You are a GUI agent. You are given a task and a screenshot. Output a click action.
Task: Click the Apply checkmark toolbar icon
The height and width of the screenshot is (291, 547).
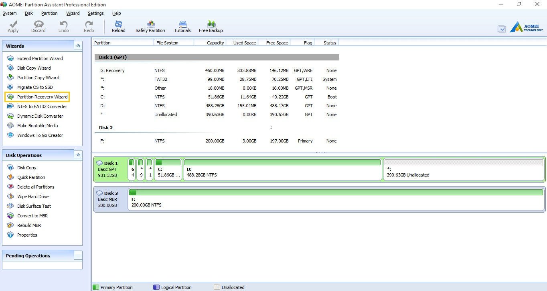pos(13,24)
